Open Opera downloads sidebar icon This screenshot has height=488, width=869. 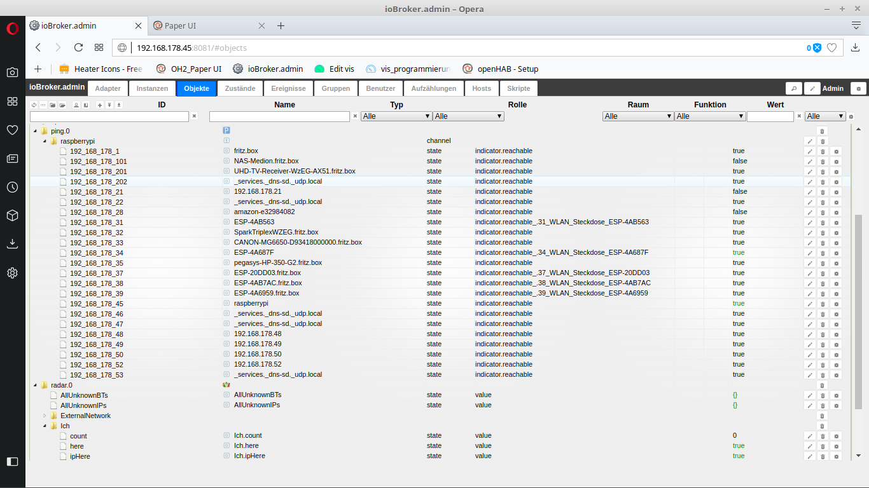coord(12,244)
